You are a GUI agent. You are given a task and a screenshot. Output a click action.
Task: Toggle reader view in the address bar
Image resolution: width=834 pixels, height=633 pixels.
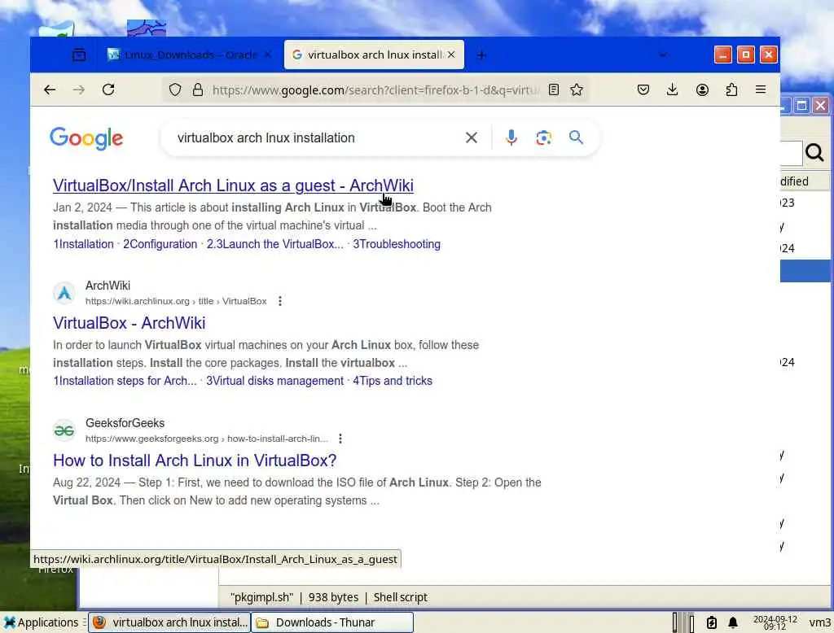pyautogui.click(x=554, y=89)
